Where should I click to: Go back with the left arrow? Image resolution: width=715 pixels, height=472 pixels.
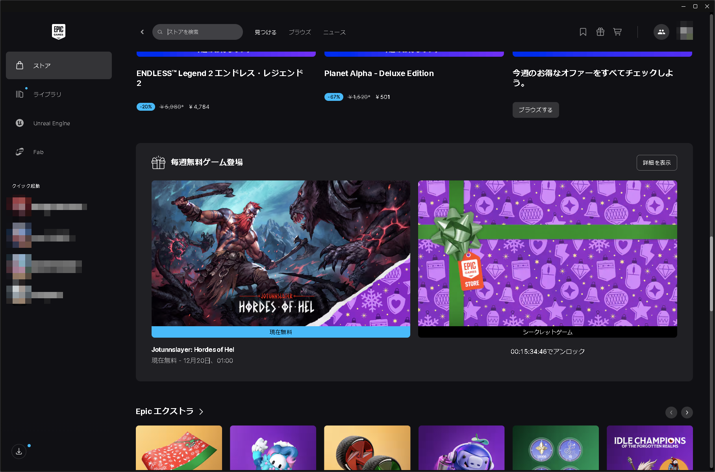(142, 32)
